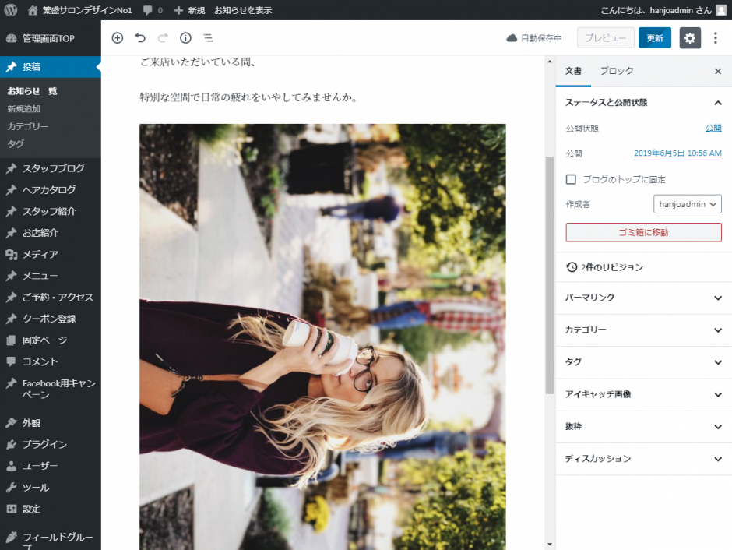Toggle the settings gear sidebar
Viewport: 732px width, 550px height.
click(690, 38)
